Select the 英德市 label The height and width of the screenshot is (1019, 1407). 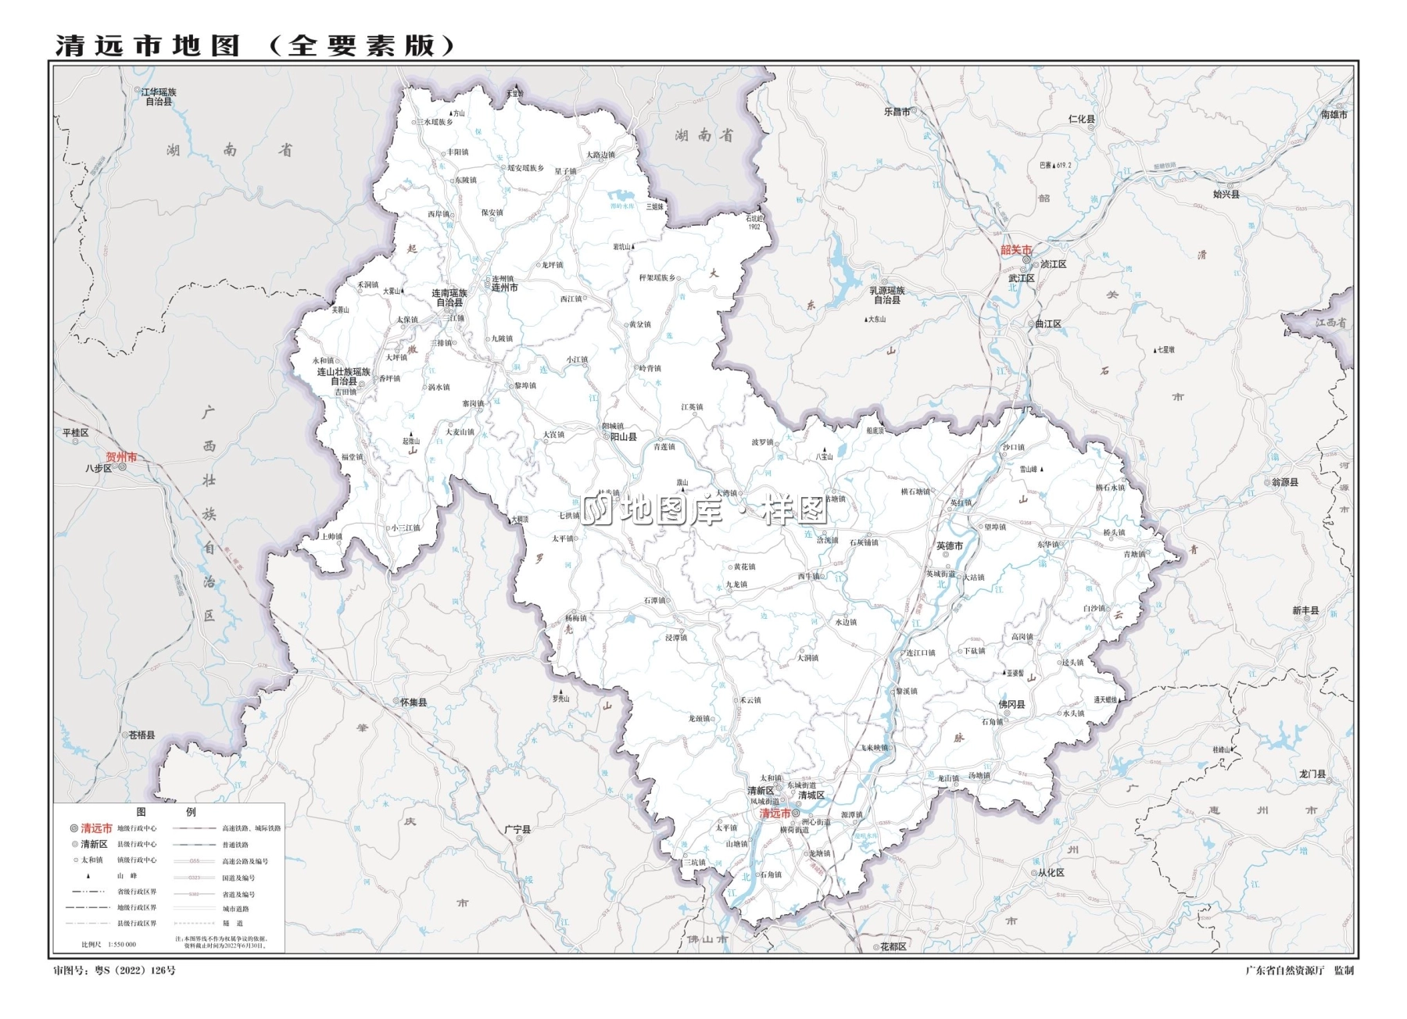[x=950, y=545]
